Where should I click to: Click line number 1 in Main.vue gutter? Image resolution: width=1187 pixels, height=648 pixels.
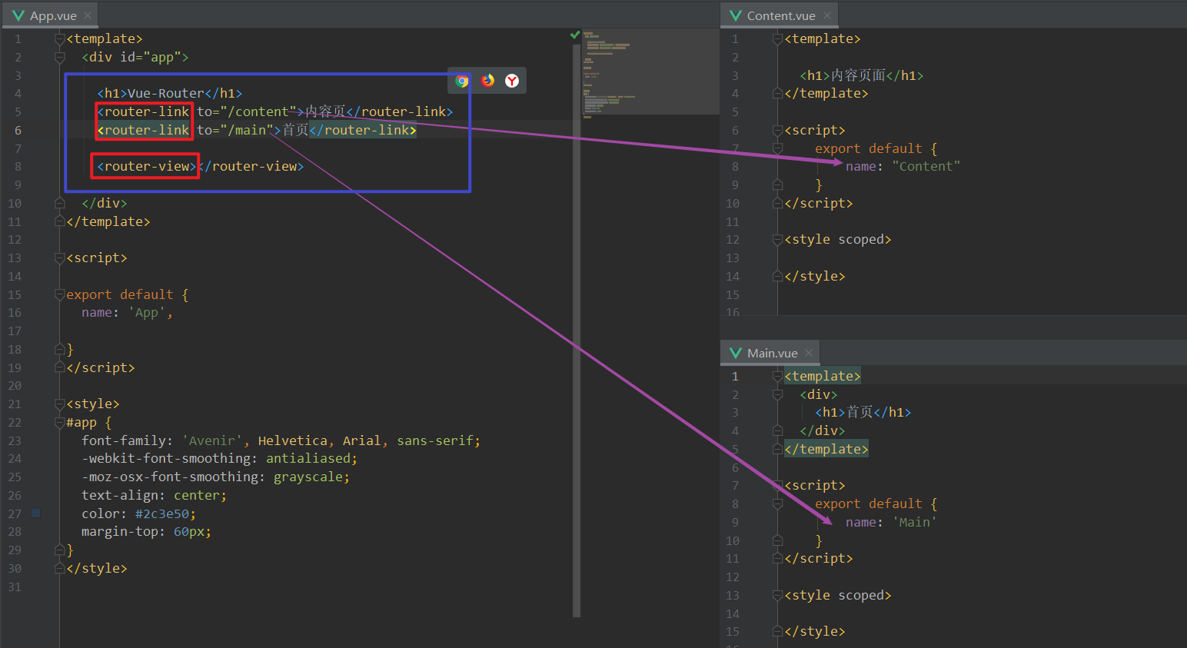[x=735, y=376]
